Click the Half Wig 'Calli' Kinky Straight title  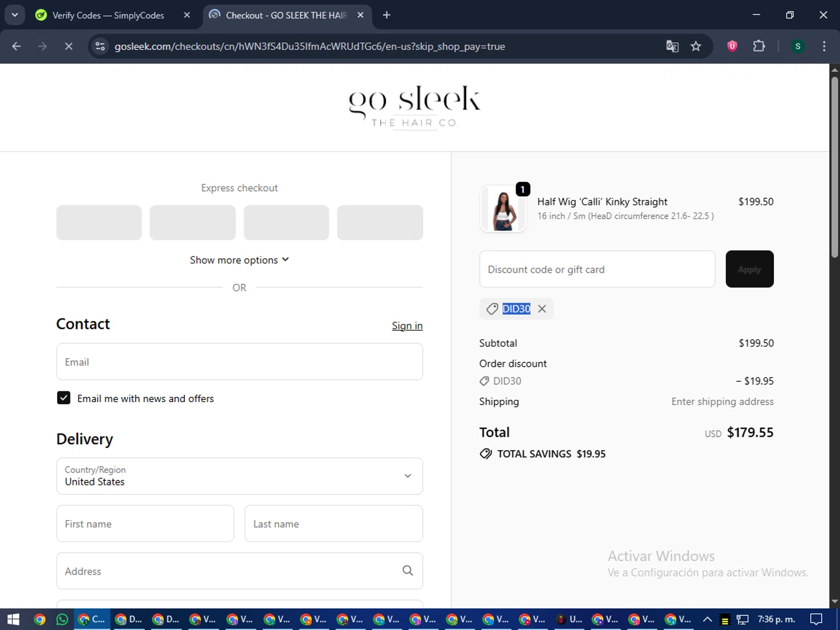pos(603,202)
